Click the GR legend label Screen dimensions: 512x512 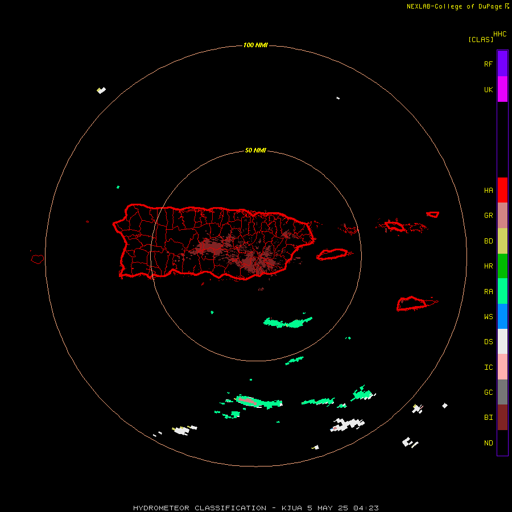coord(488,216)
